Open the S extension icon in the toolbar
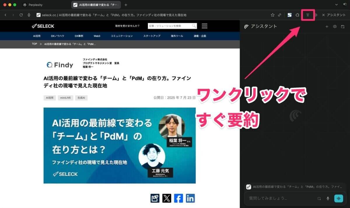 pyautogui.click(x=289, y=15)
